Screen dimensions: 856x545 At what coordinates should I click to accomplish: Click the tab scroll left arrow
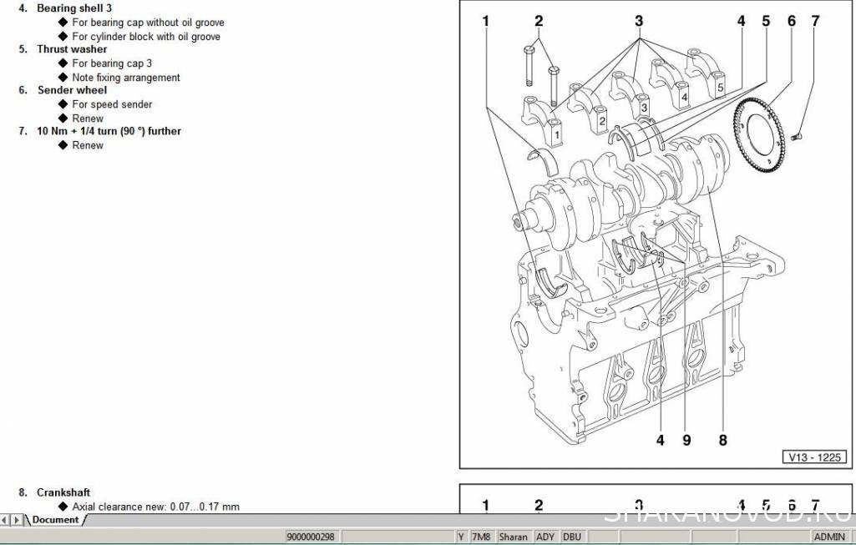(6, 520)
